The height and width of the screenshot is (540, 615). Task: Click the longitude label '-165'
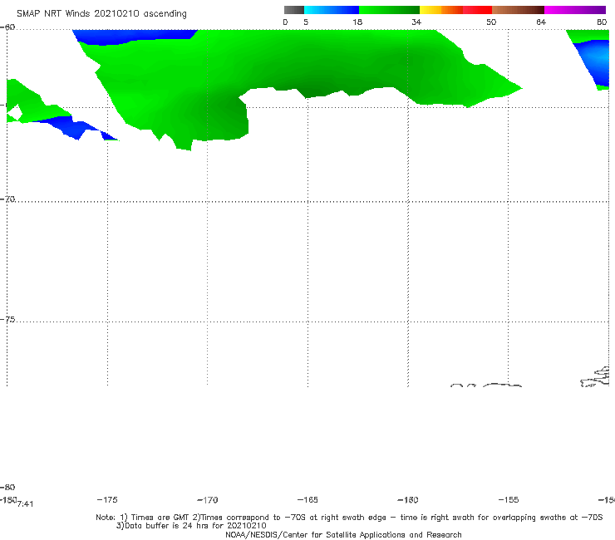click(x=307, y=500)
